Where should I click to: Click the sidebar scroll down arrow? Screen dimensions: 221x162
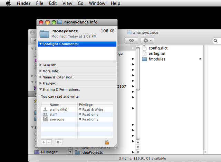(70, 152)
